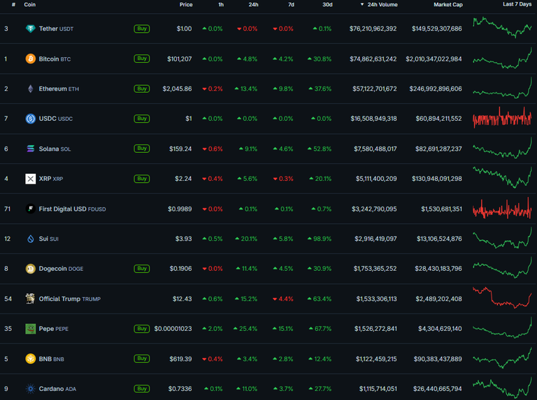Click Buy button for USDC

pyautogui.click(x=142, y=119)
